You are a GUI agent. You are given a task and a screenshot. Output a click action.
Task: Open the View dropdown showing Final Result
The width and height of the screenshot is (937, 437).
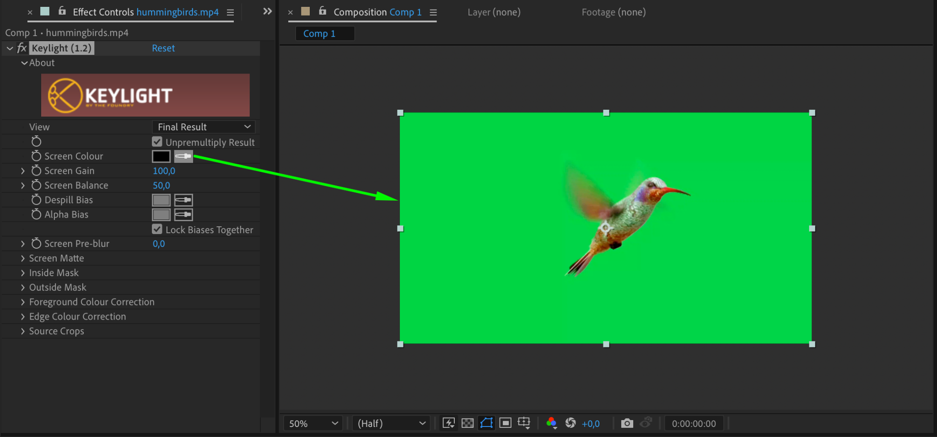click(x=204, y=127)
